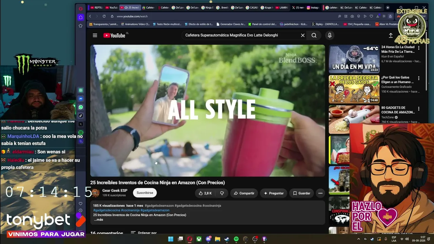Viewport: 434px width, 244px height.
Task: Open the heart favorites icon in Opera sidebar
Action: pyautogui.click(x=80, y=204)
